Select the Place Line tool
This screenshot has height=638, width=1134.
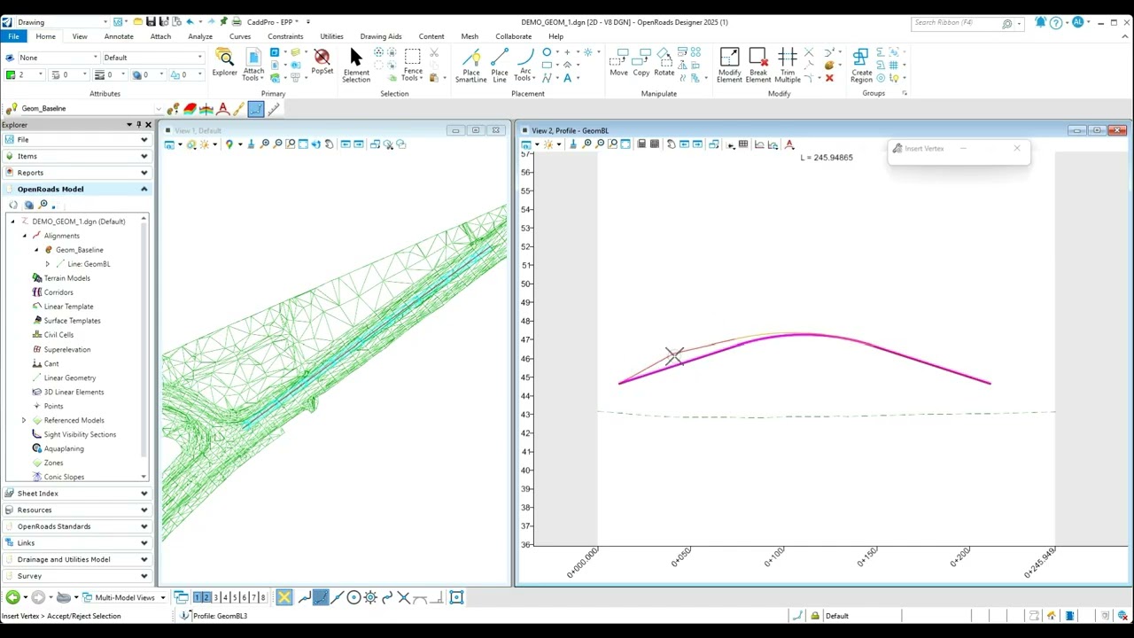pos(500,66)
